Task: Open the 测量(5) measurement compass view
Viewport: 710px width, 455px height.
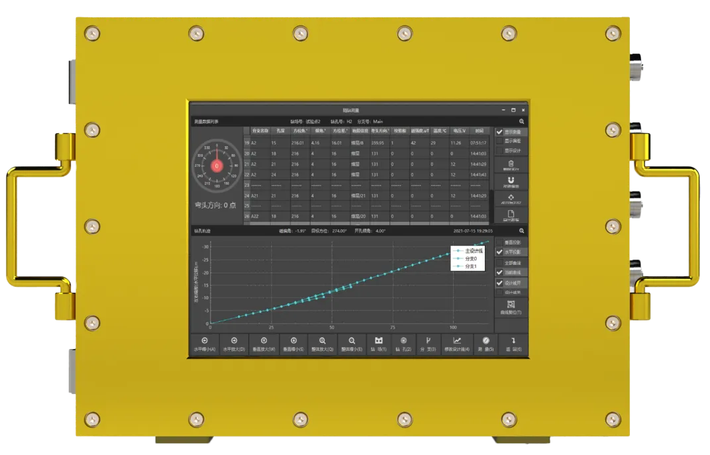Action: tap(486, 344)
